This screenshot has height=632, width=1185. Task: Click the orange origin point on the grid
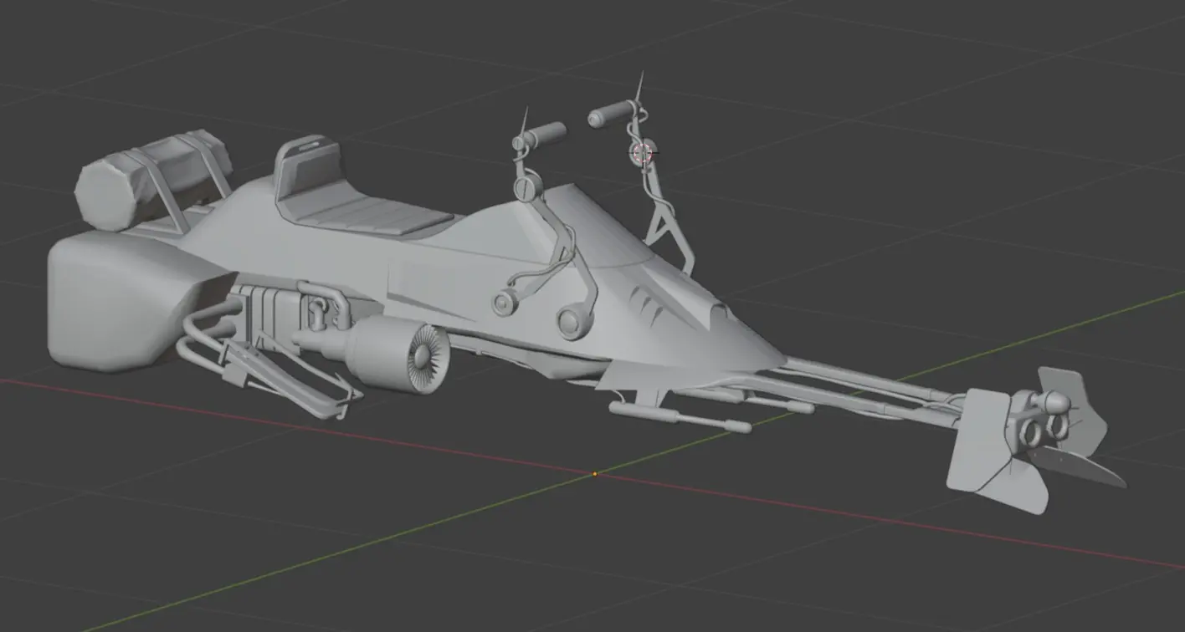click(x=595, y=474)
